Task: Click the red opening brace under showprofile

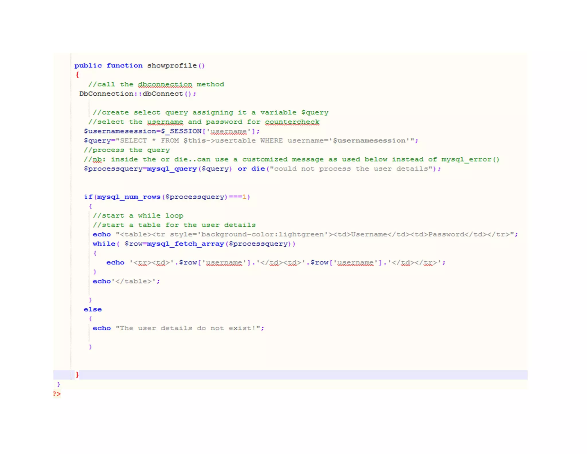Action: tap(77, 75)
